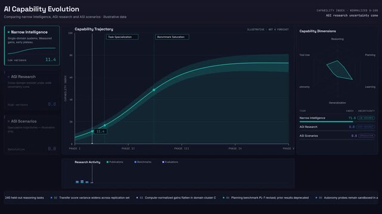The height and width of the screenshot is (214, 382).
Task: Click the Planning axis label on radar
Action: [370, 55]
